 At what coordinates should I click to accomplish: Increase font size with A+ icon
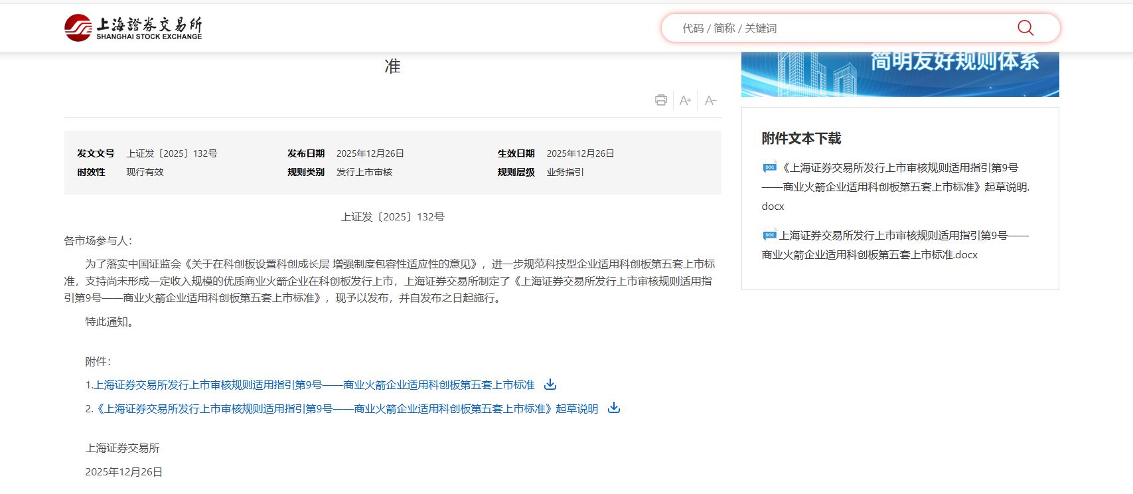pyautogui.click(x=685, y=101)
